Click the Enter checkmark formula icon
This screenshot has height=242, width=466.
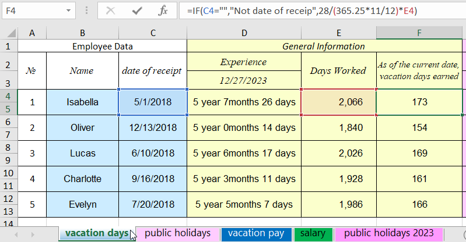pyautogui.click(x=138, y=10)
